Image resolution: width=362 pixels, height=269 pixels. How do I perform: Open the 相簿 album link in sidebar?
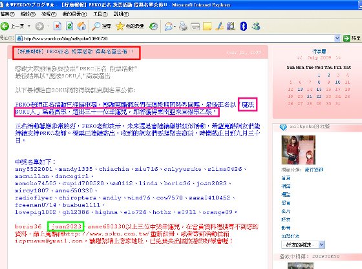(286, 186)
